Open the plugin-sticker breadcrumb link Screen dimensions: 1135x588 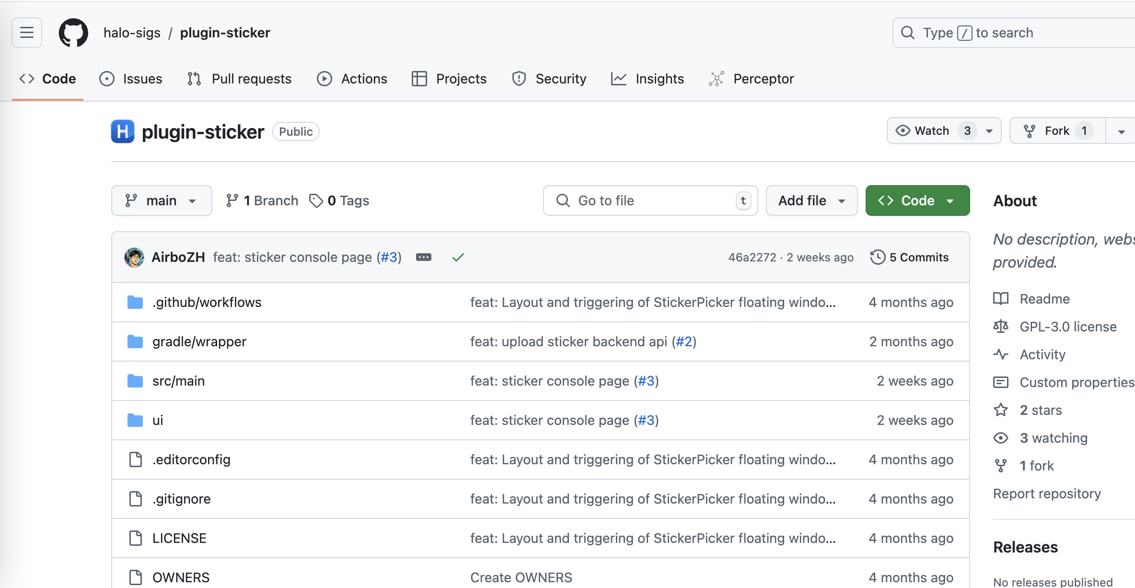coord(225,33)
